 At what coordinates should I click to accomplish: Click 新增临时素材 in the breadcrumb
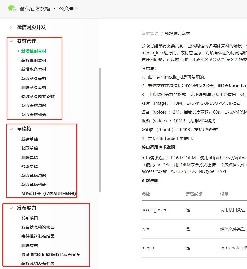click(x=177, y=34)
